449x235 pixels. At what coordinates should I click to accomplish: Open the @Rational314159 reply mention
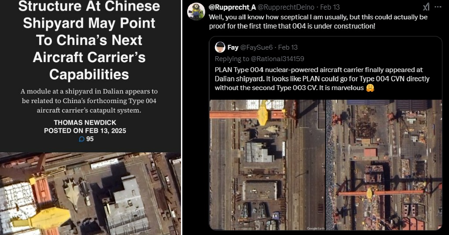click(278, 59)
